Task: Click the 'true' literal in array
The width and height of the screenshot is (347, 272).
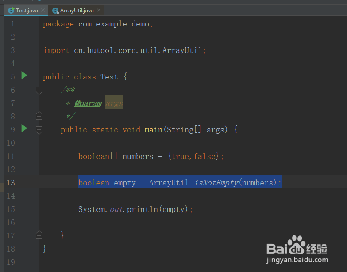Action: click(x=180, y=156)
